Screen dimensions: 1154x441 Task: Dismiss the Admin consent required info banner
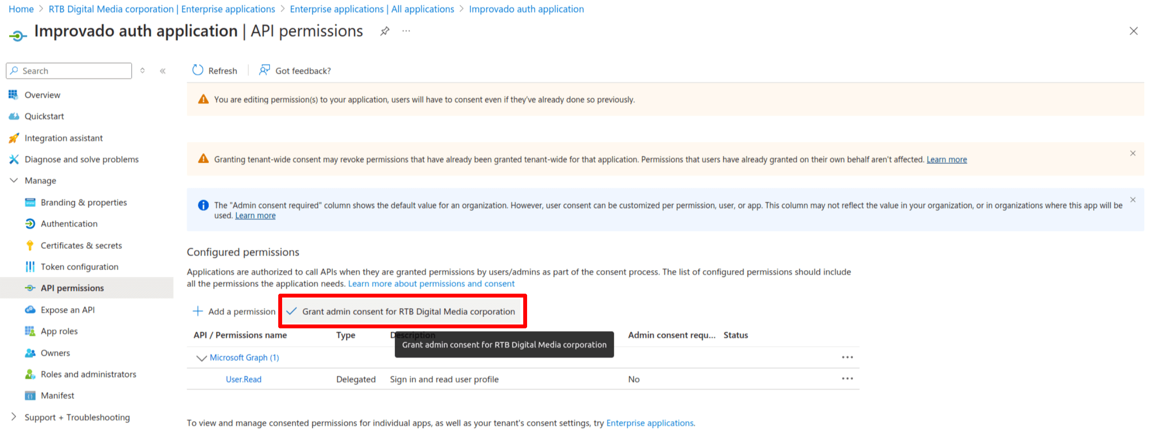[x=1133, y=200]
